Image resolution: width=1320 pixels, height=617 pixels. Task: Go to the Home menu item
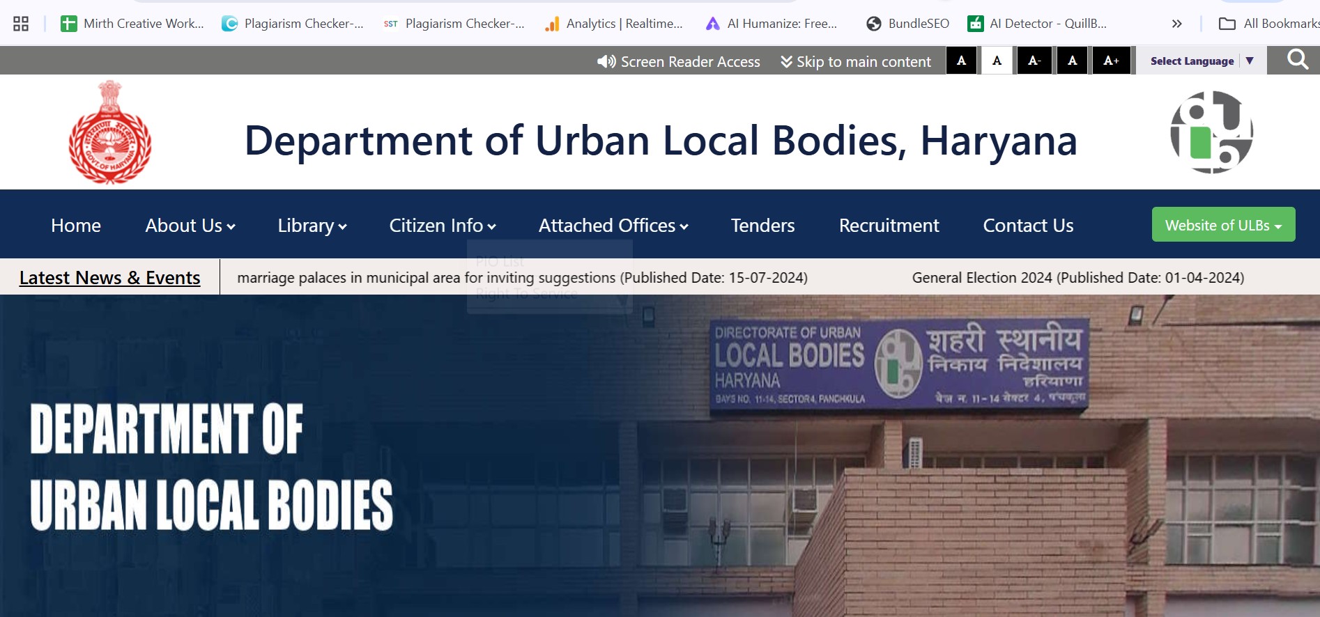point(76,226)
